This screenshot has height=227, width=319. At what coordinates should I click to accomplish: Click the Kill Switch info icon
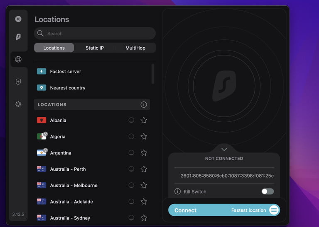point(177,191)
